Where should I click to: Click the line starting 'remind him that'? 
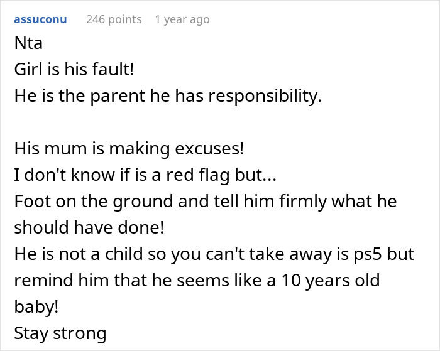197,279
